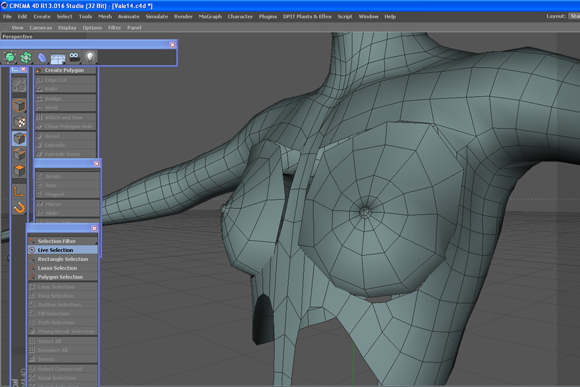Screen dimensions: 580x387
Task: Choose Lasso Selection tool
Action: (x=57, y=268)
